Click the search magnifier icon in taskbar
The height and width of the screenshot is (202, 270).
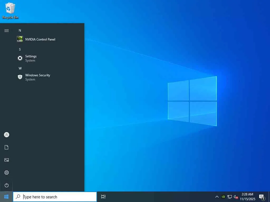click(x=18, y=197)
